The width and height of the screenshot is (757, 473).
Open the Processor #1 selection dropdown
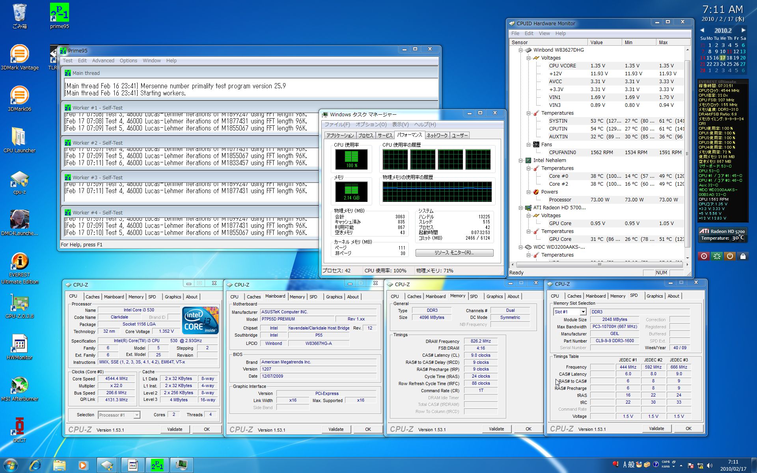tap(136, 415)
